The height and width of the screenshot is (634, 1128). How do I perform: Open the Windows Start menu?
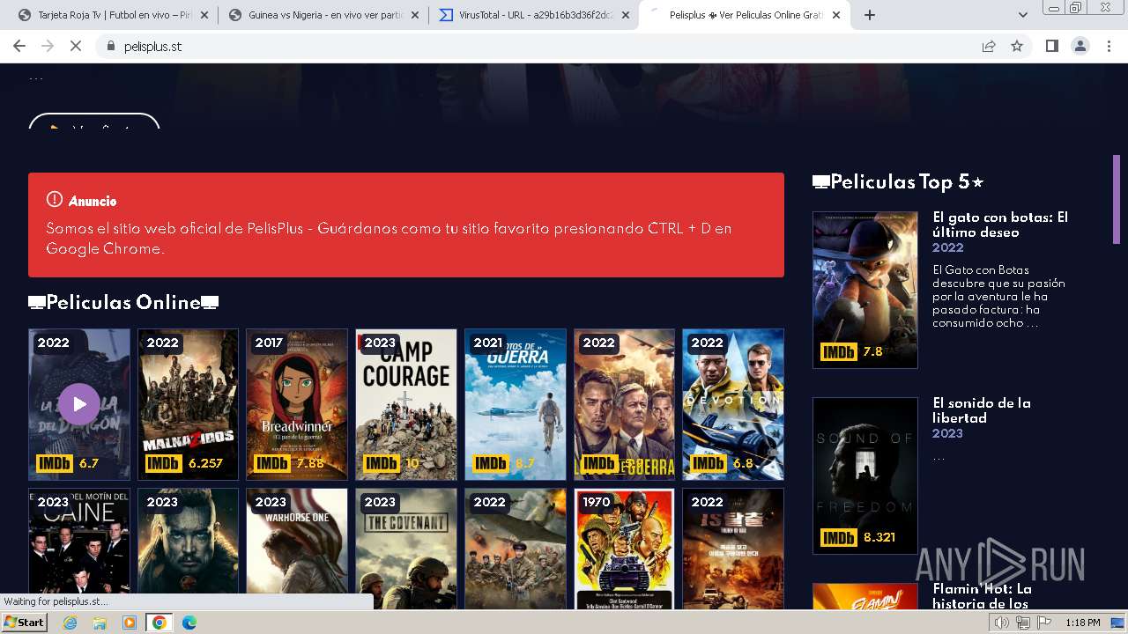pos(24,623)
